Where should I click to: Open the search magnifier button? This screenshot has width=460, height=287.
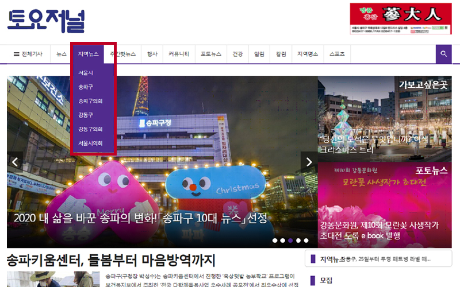pos(443,54)
